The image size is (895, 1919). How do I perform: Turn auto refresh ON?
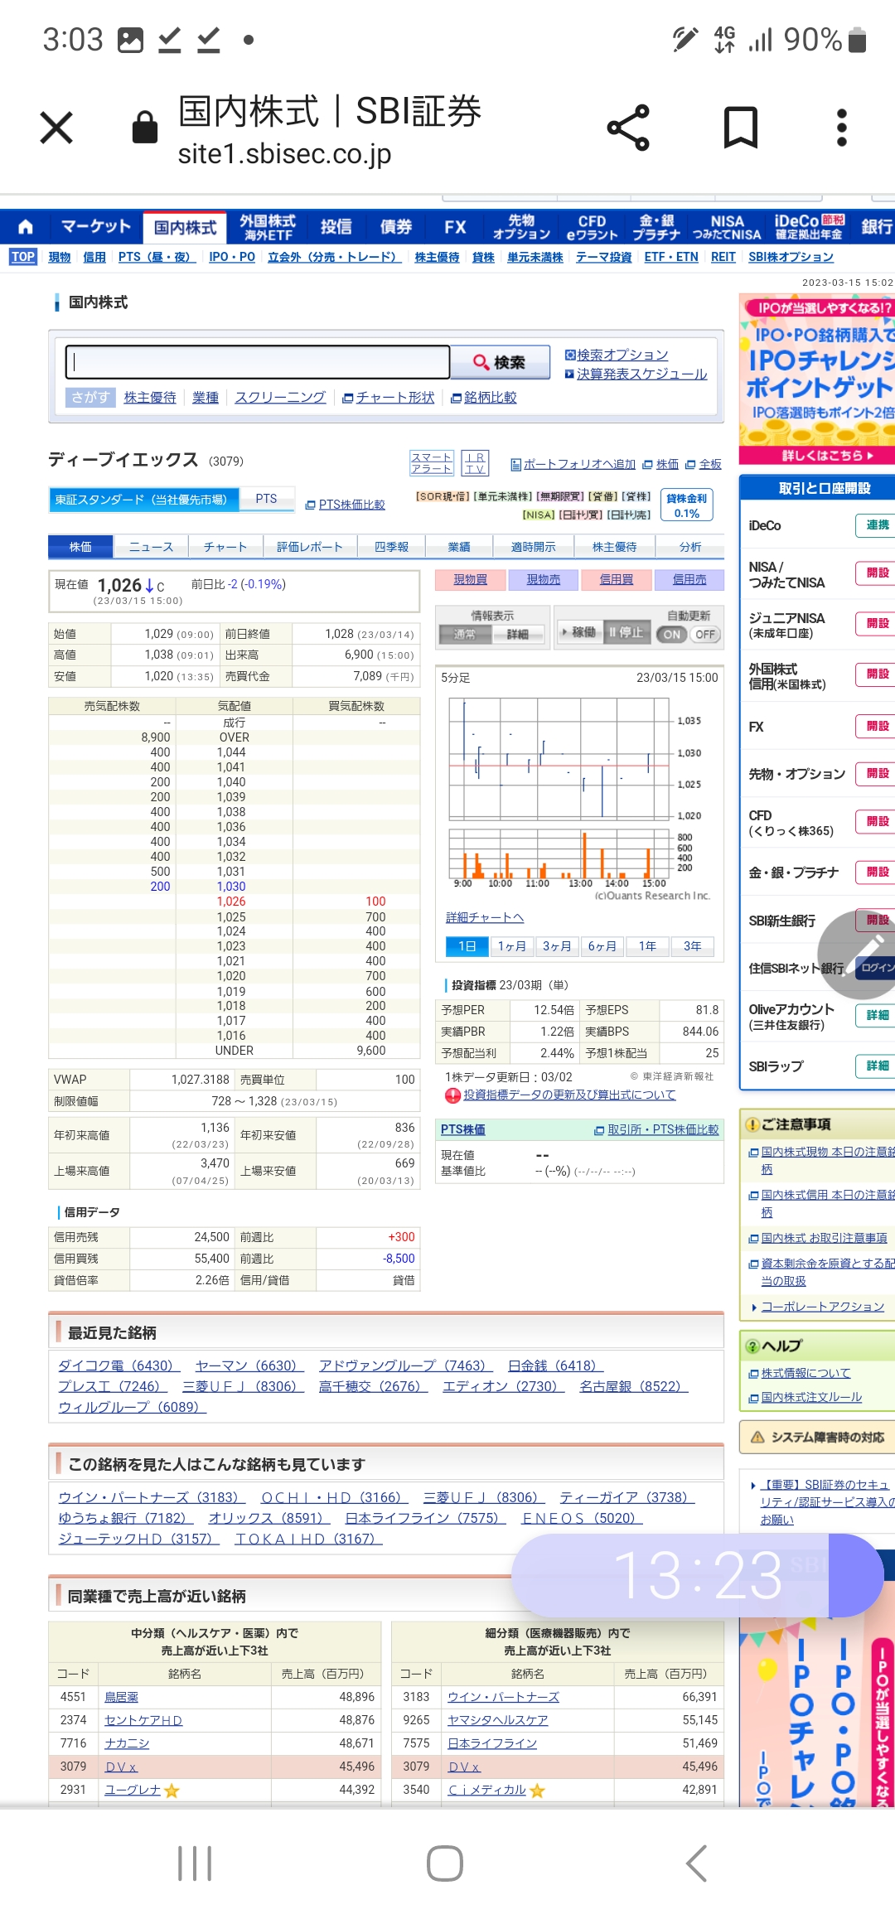672,635
